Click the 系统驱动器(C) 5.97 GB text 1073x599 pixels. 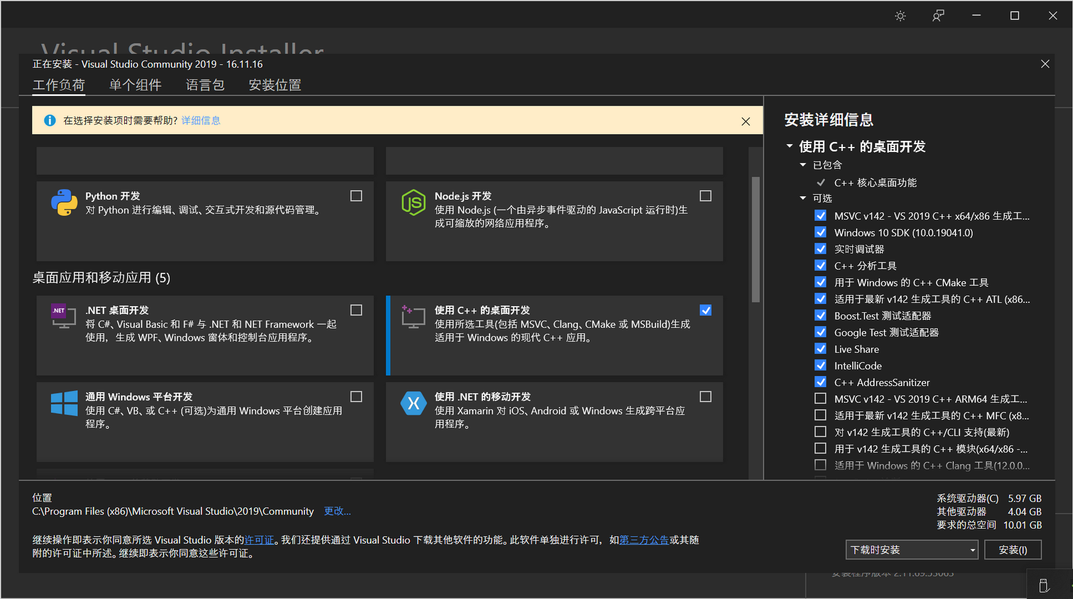[x=989, y=498]
